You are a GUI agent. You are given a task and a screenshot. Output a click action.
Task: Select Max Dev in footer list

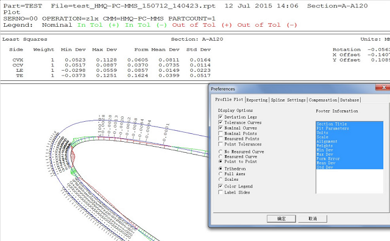[349, 155]
